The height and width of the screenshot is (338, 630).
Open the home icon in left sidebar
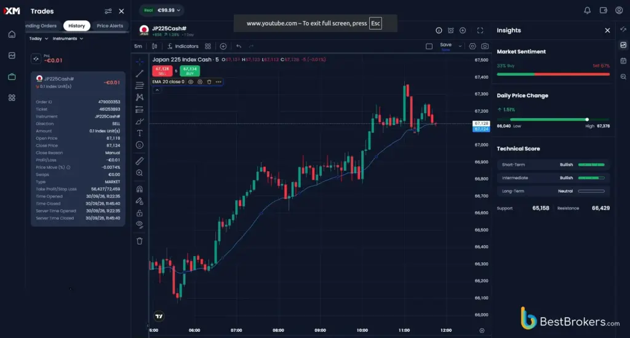[12, 34]
